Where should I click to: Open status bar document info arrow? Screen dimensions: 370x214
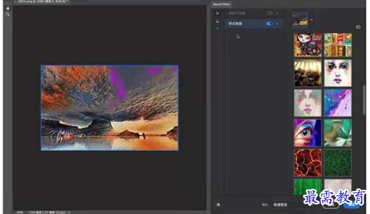(x=69, y=212)
